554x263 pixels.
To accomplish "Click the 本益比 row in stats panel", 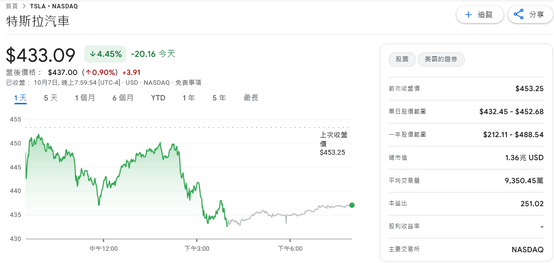I will pyautogui.click(x=466, y=203).
